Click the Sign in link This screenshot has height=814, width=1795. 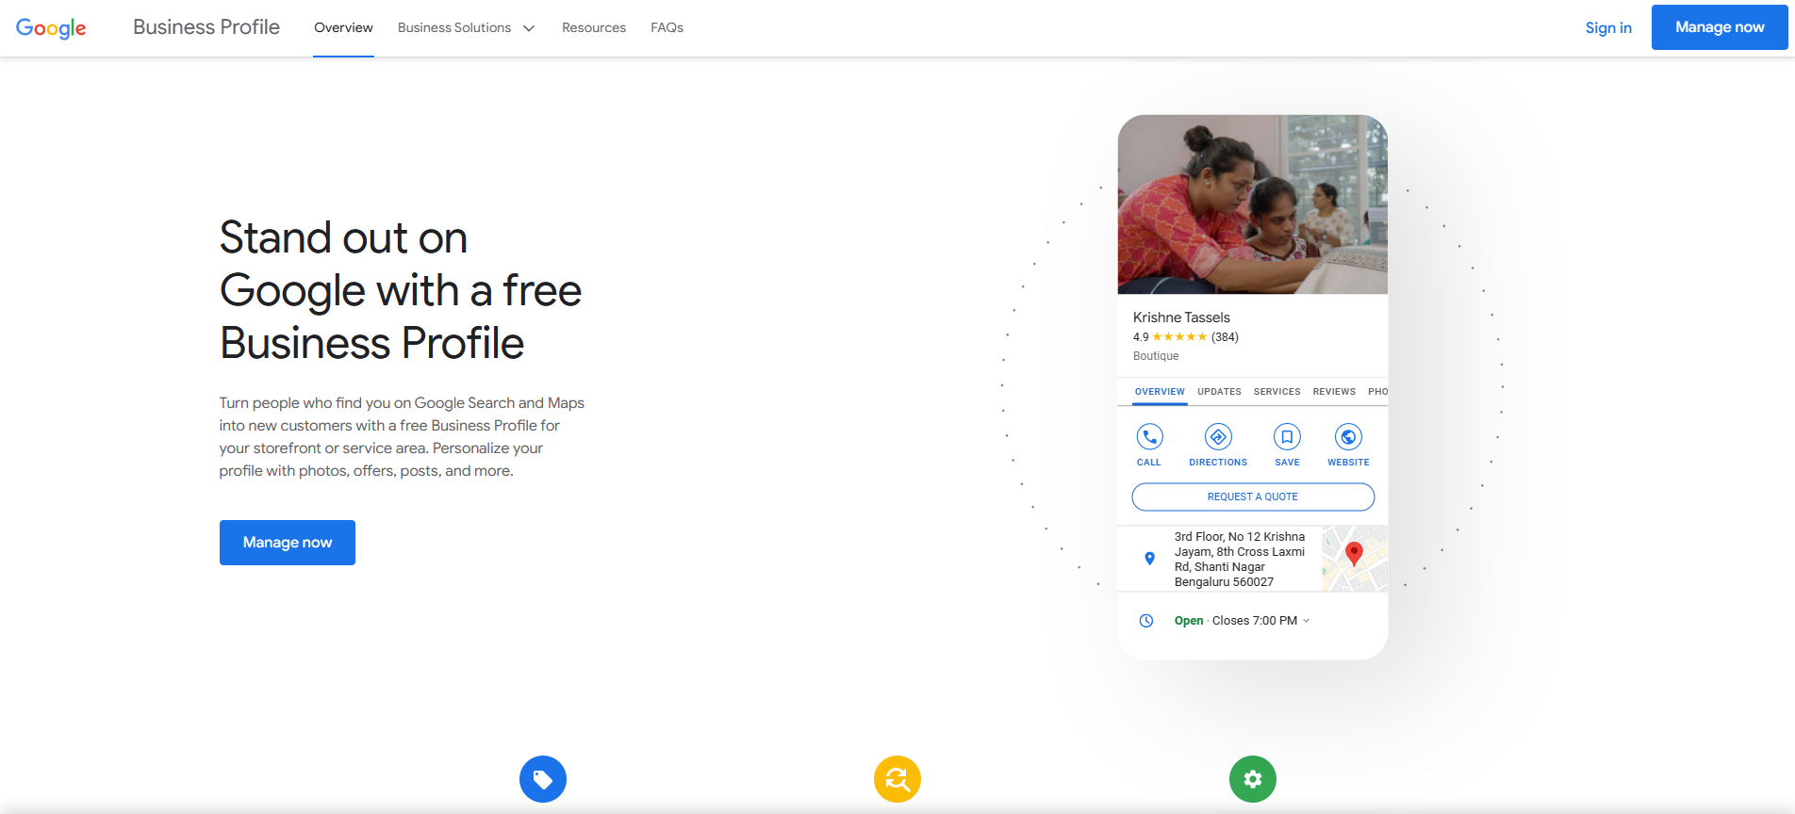click(x=1608, y=27)
